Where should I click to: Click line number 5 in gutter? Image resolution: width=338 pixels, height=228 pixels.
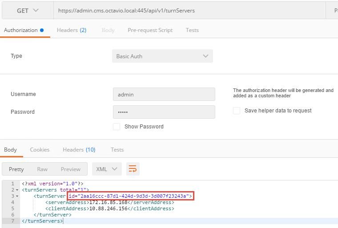pos(13,208)
